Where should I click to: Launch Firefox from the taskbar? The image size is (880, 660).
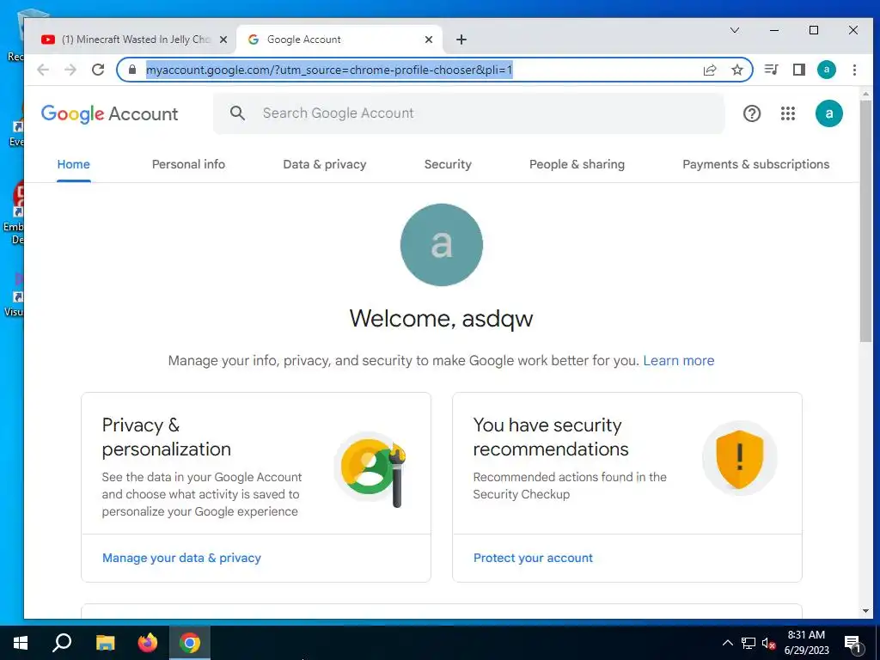[x=148, y=643]
